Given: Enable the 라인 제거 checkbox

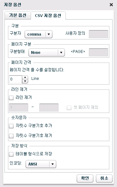Looking at the screenshot, I should click(11, 98).
